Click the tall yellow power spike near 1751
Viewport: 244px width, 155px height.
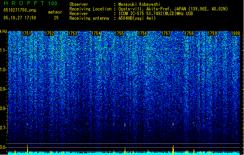click(x=28, y=150)
